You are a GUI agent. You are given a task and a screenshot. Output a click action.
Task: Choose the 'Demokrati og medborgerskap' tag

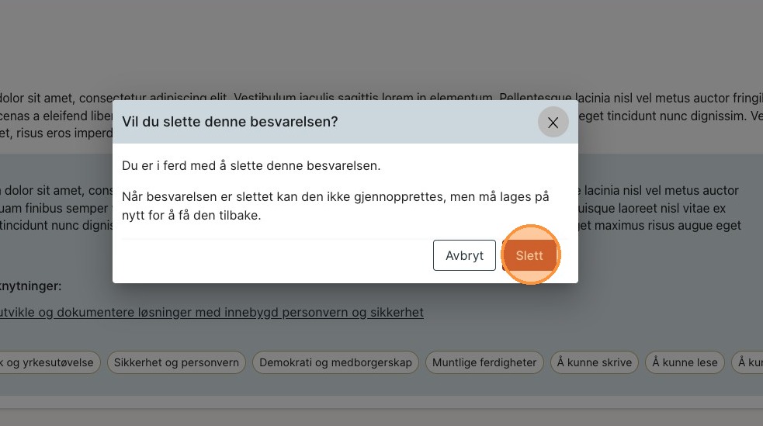[335, 362]
